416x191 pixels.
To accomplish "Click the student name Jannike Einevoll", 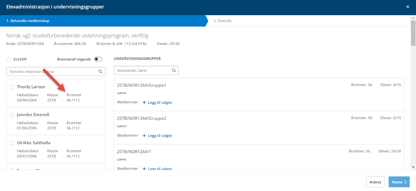I will click(33, 115).
